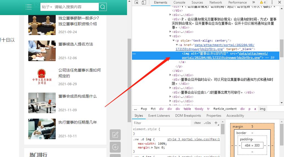The width and height of the screenshot is (284, 157).
Task: Open the Performance tab
Action: tap(237, 2)
